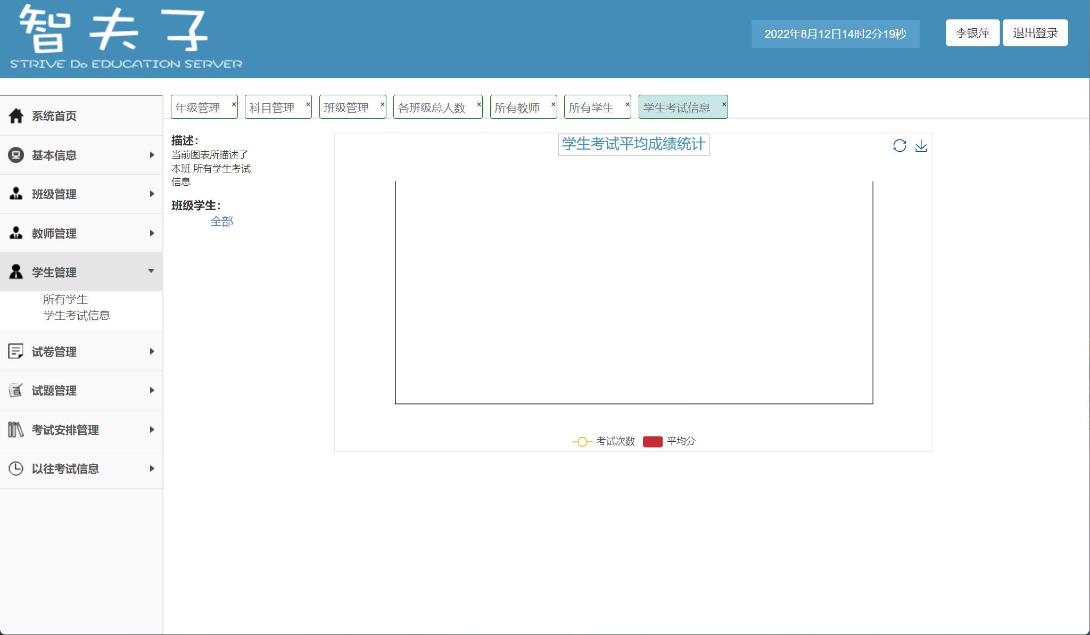Click the 退出登录 logout button
This screenshot has width=1090, height=635.
1035,33
